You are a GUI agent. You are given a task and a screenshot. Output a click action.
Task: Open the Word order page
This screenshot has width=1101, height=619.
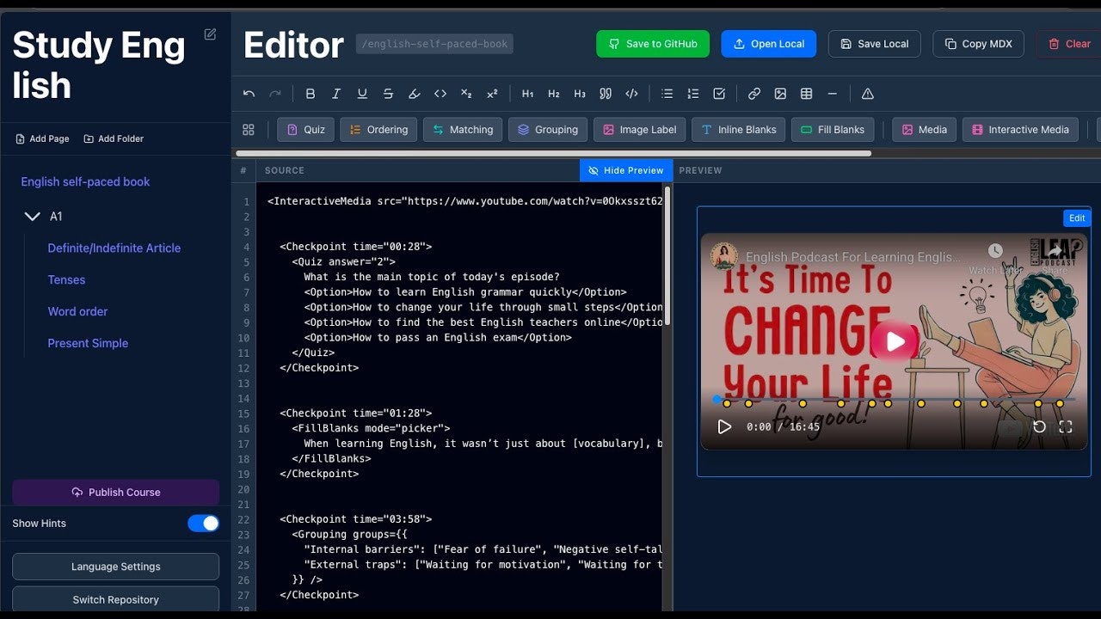coord(77,311)
